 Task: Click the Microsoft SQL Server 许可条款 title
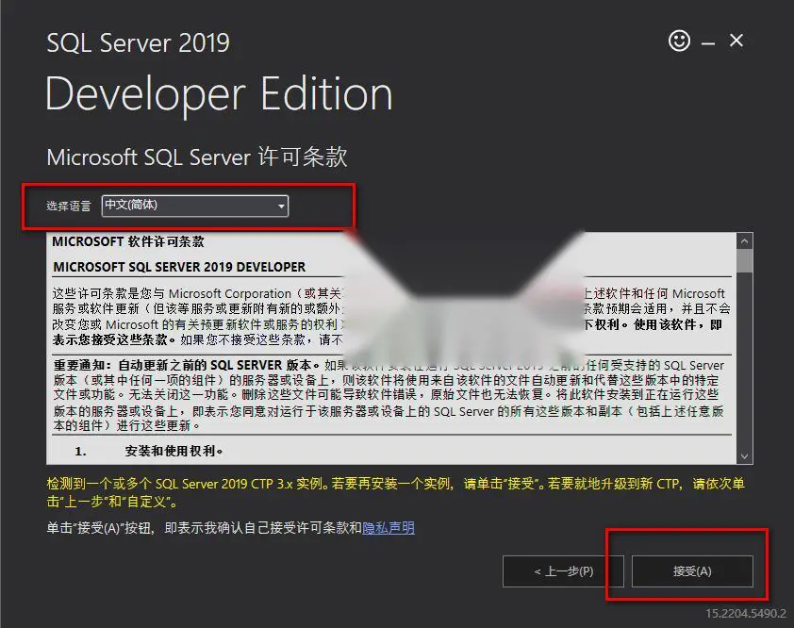click(197, 157)
